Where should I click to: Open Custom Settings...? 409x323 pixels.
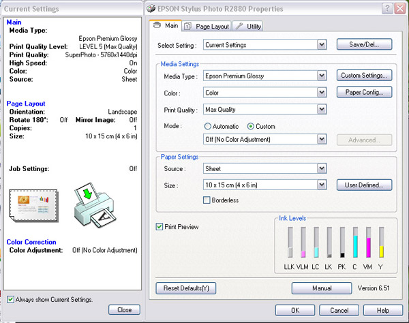(364, 76)
